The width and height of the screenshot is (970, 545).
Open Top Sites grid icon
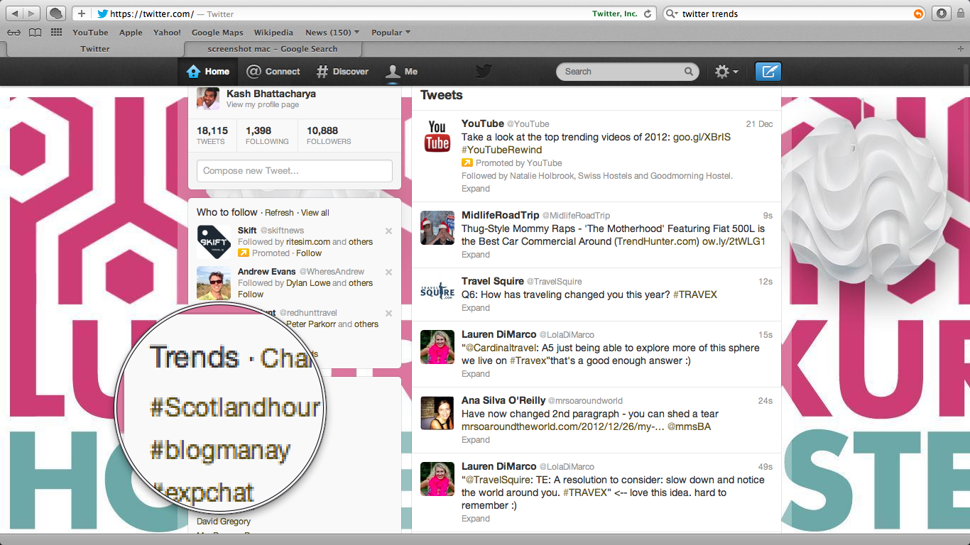[x=57, y=33]
